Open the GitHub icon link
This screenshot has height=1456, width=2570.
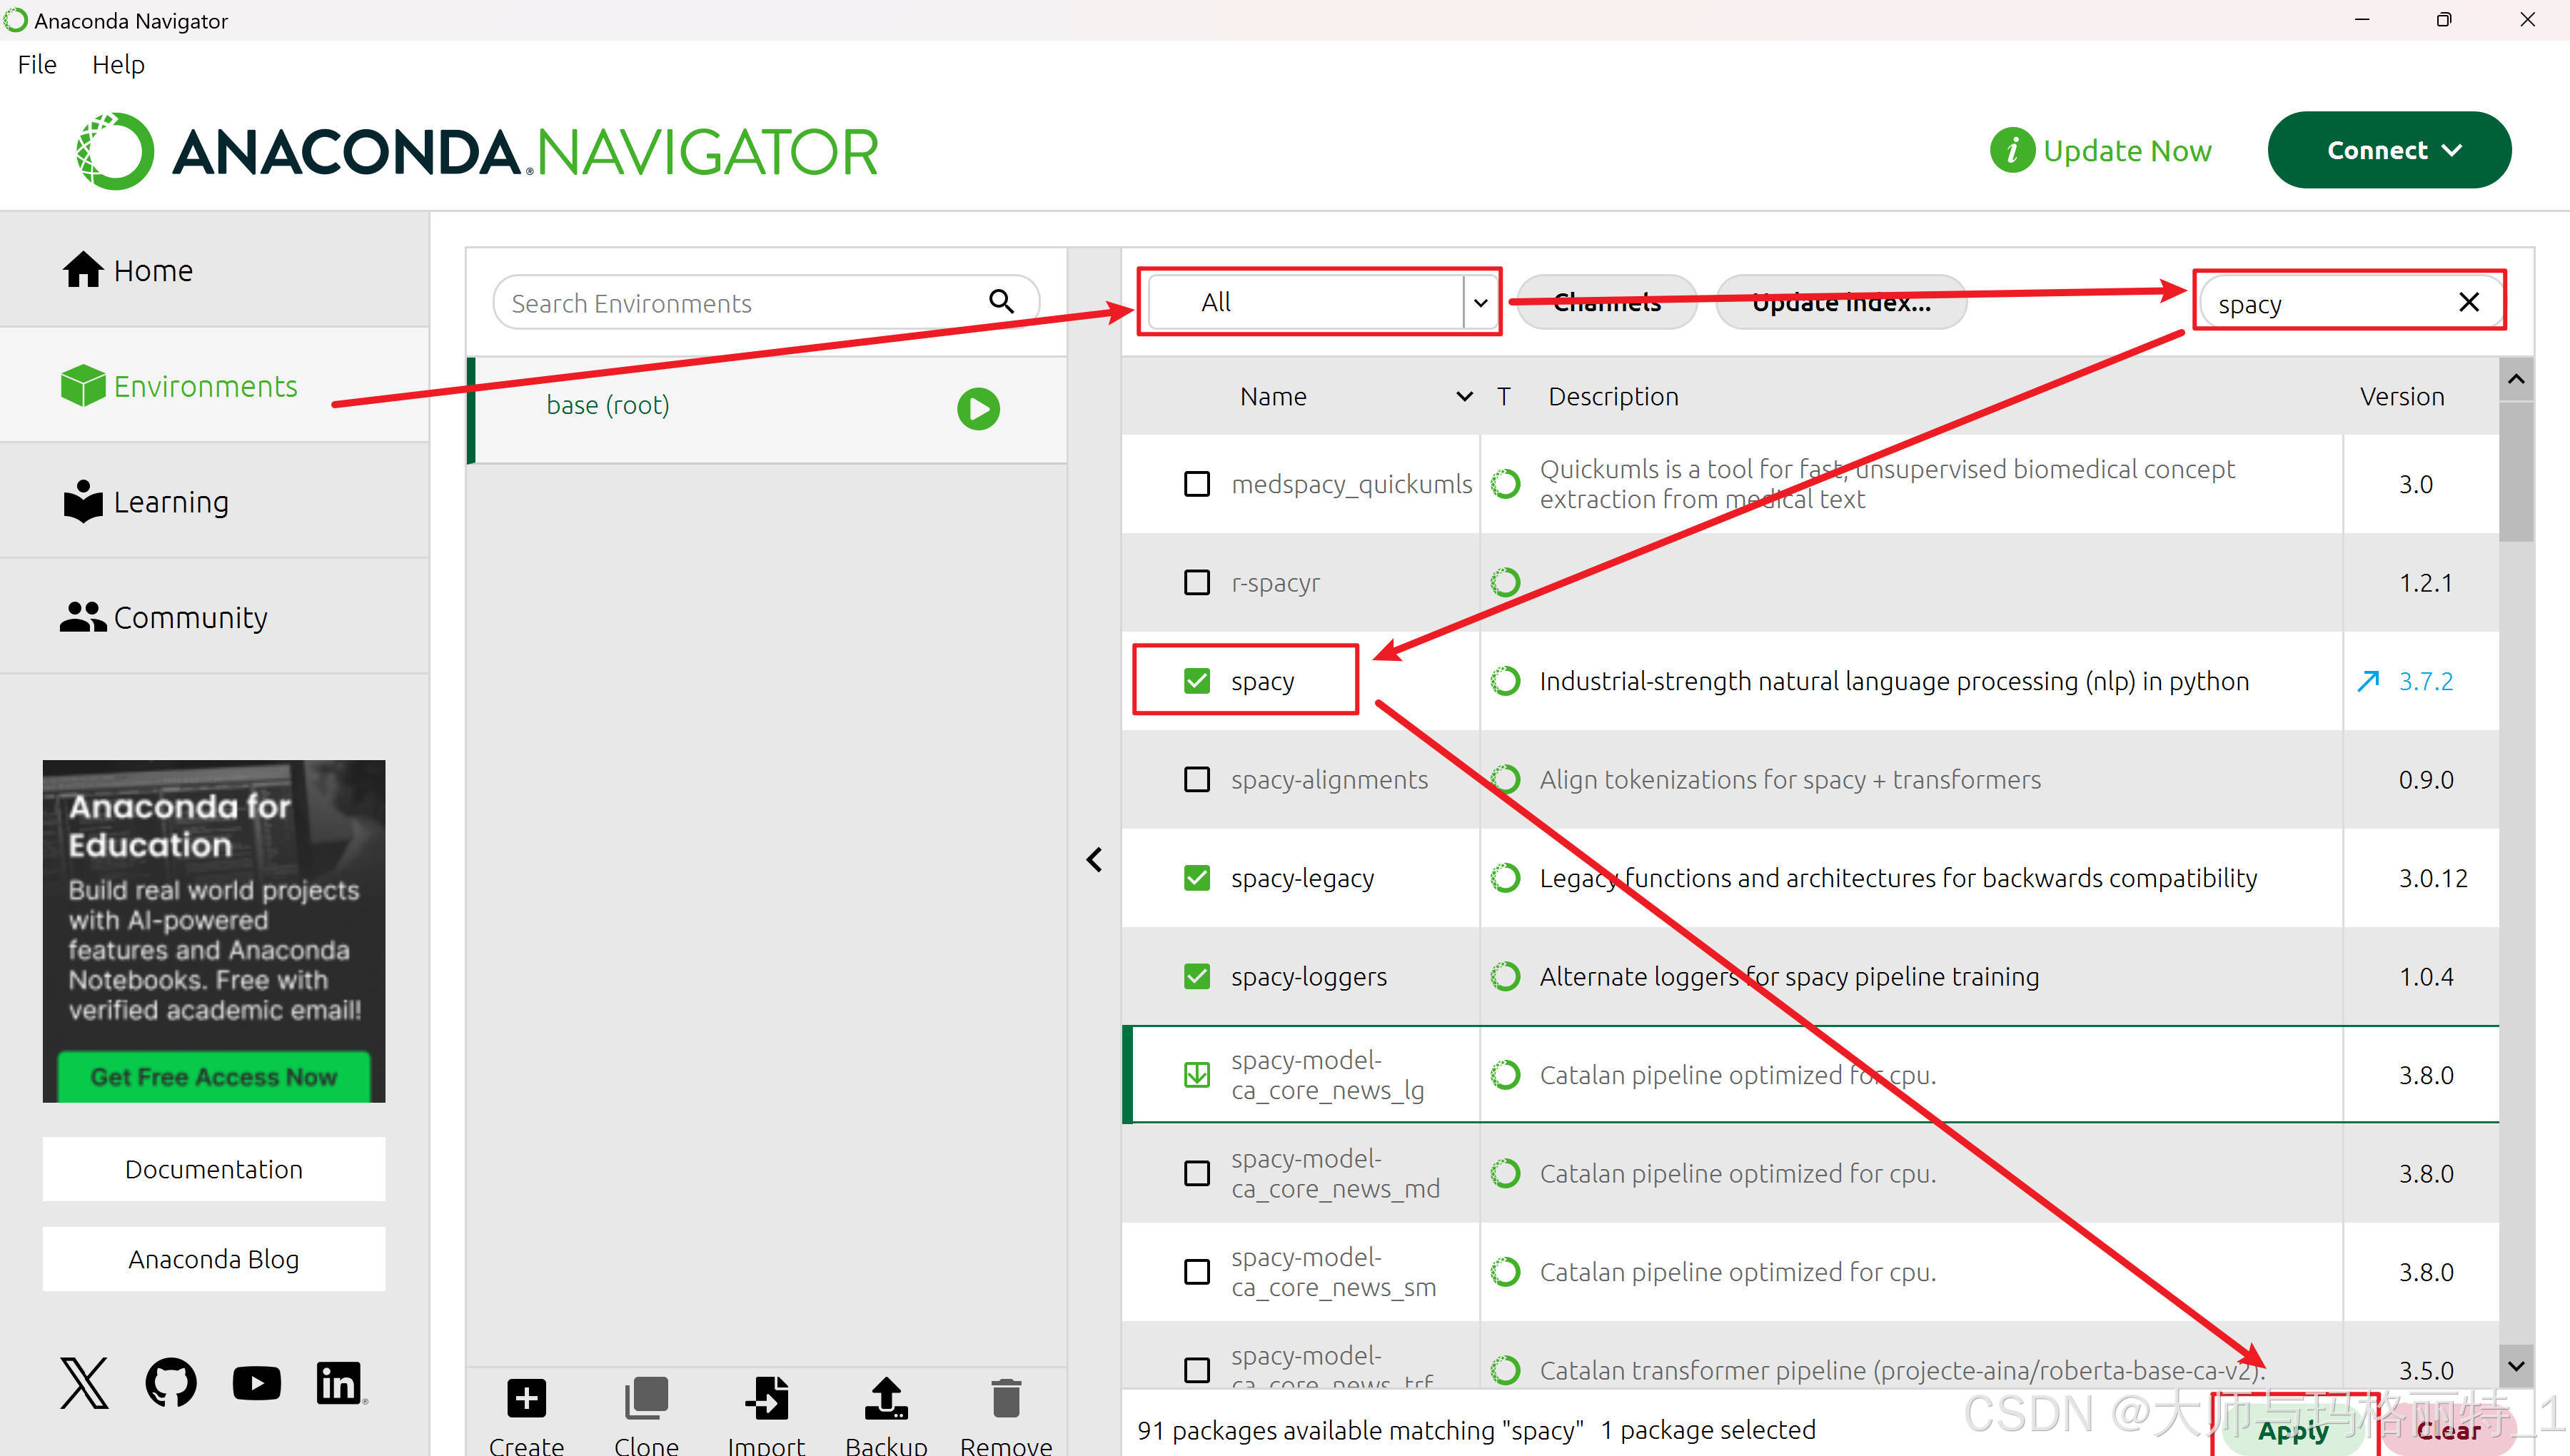171,1383
